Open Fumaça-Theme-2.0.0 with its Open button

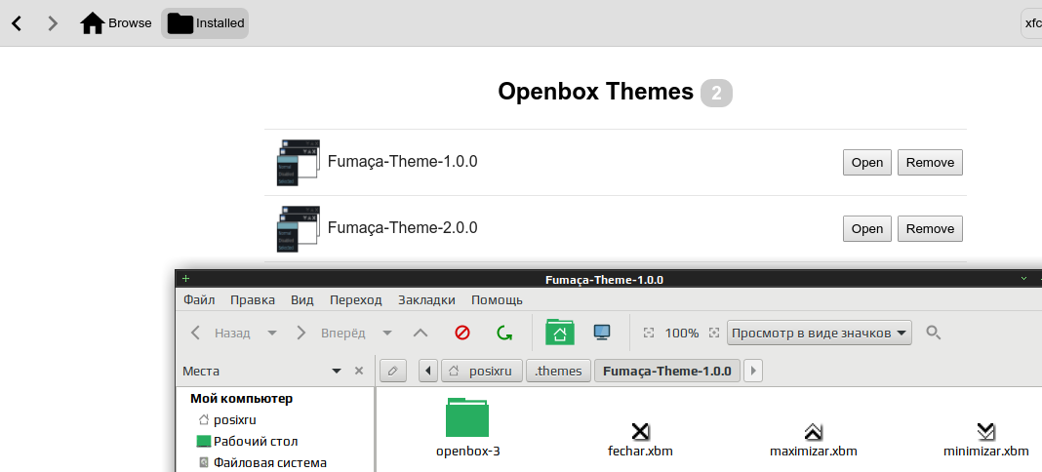[x=867, y=228]
